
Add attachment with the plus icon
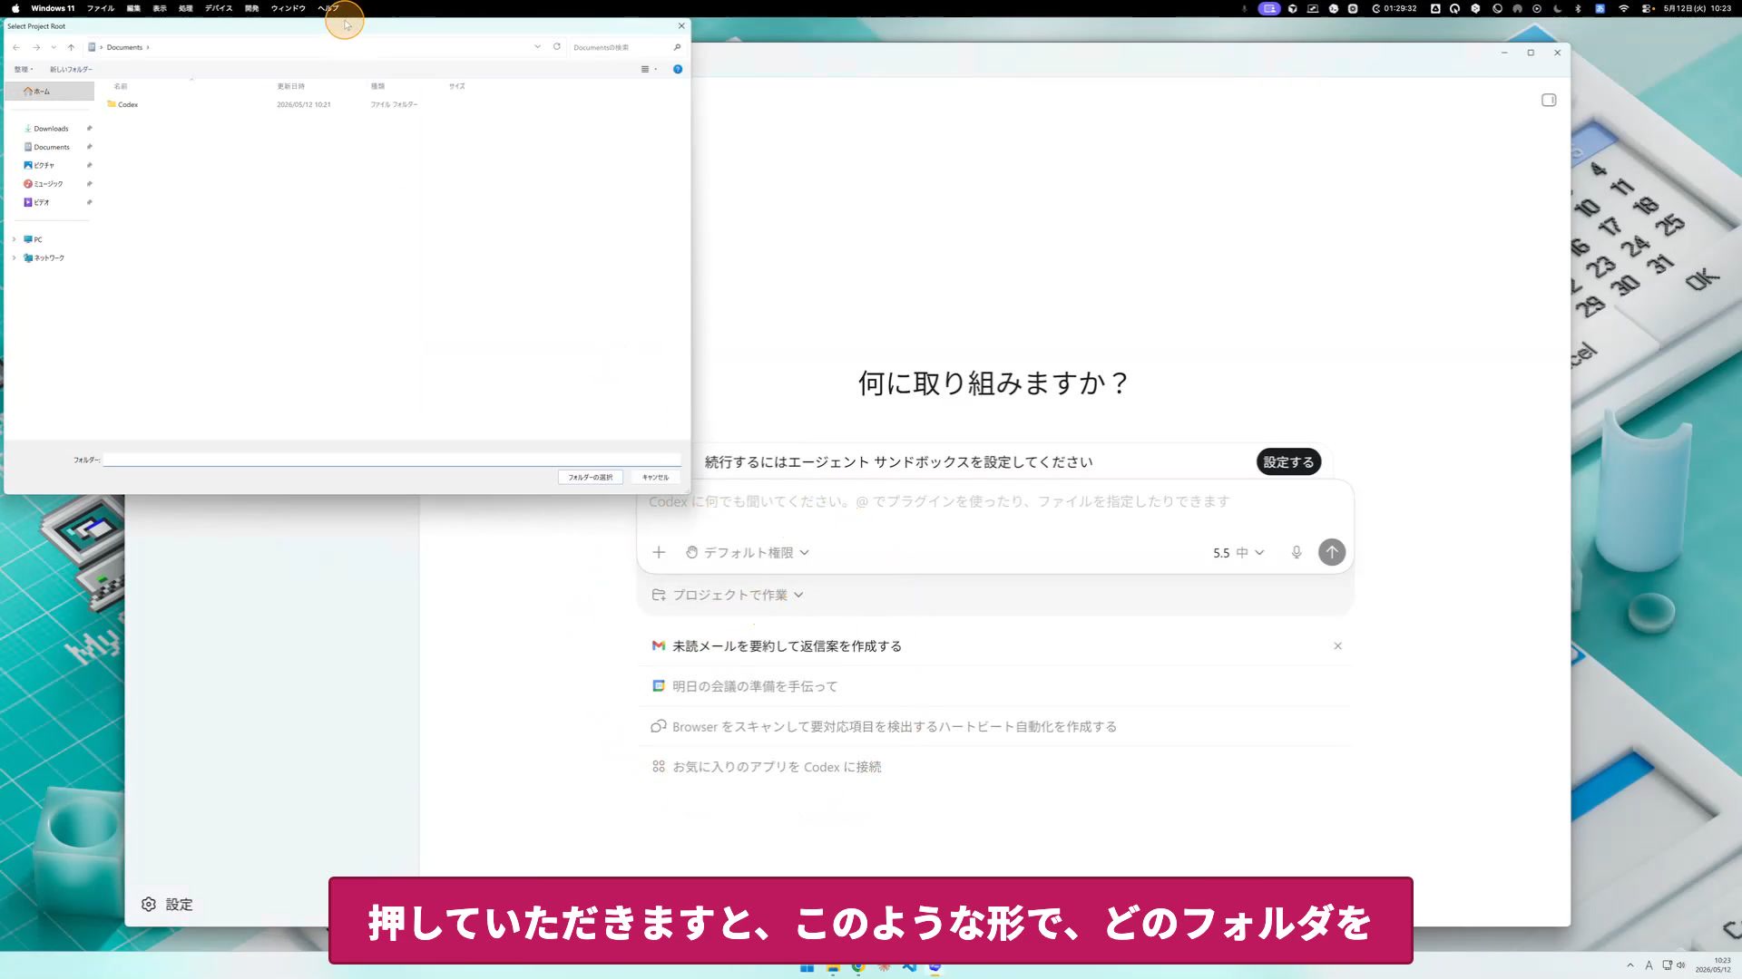[x=660, y=553]
